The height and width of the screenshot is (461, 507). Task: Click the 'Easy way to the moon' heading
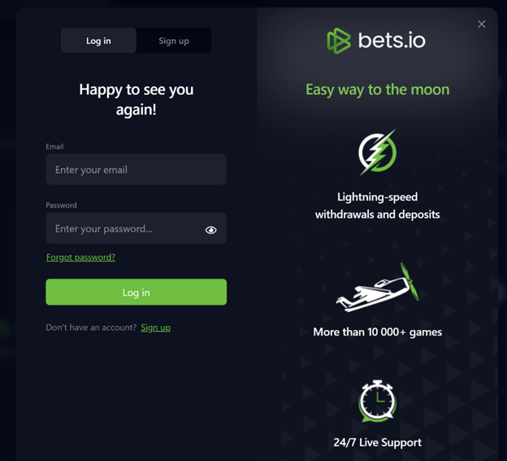377,89
